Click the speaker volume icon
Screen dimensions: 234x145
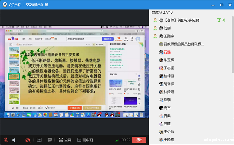(14, 140)
